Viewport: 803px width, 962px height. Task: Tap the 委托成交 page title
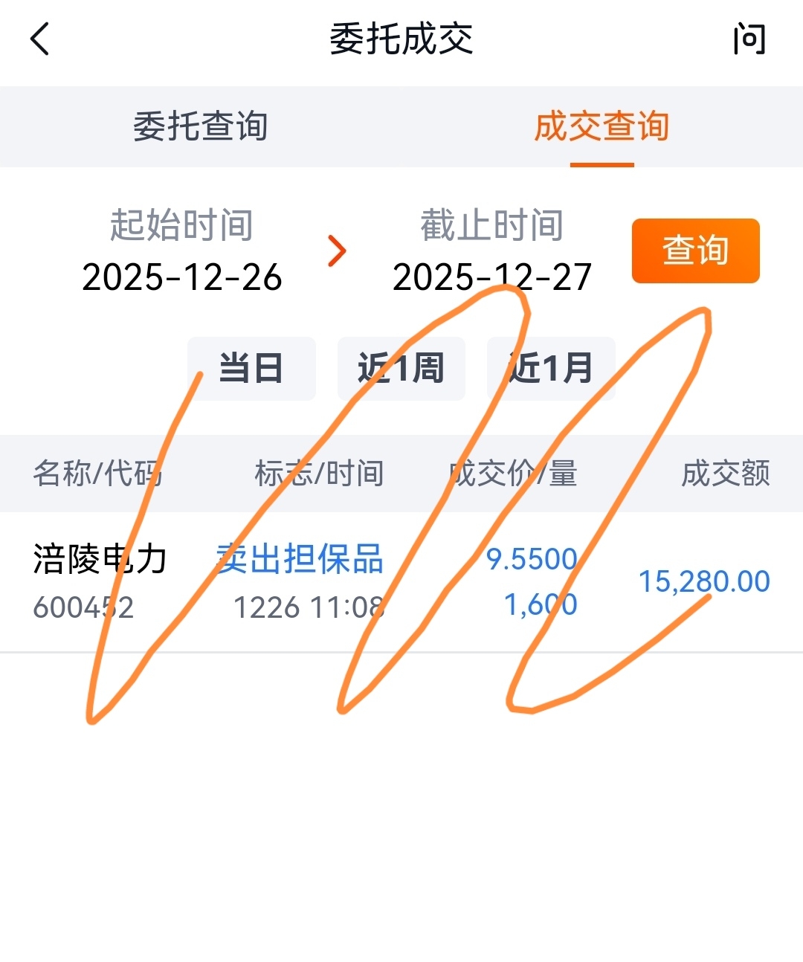click(x=401, y=39)
